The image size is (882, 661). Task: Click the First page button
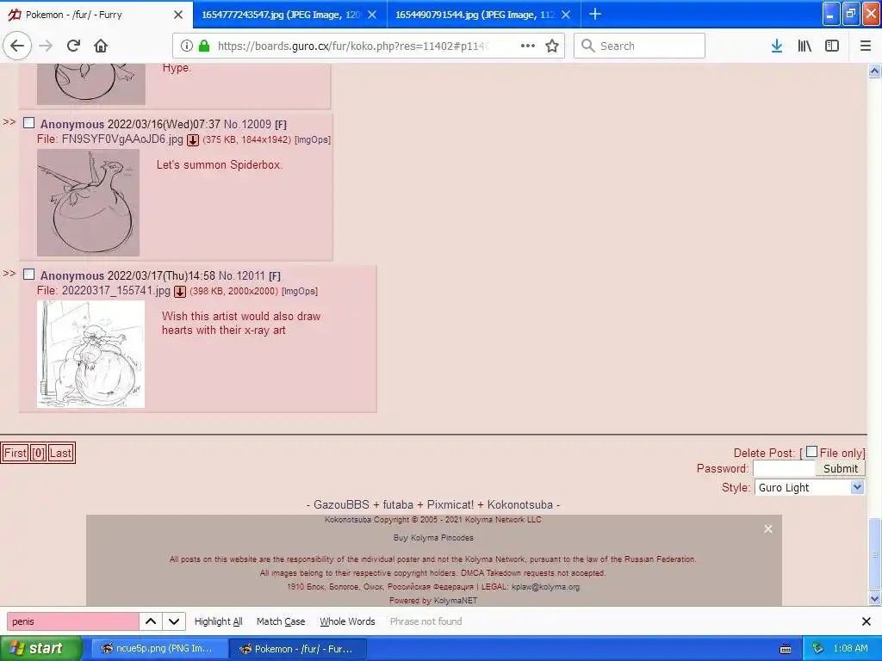pyautogui.click(x=16, y=453)
